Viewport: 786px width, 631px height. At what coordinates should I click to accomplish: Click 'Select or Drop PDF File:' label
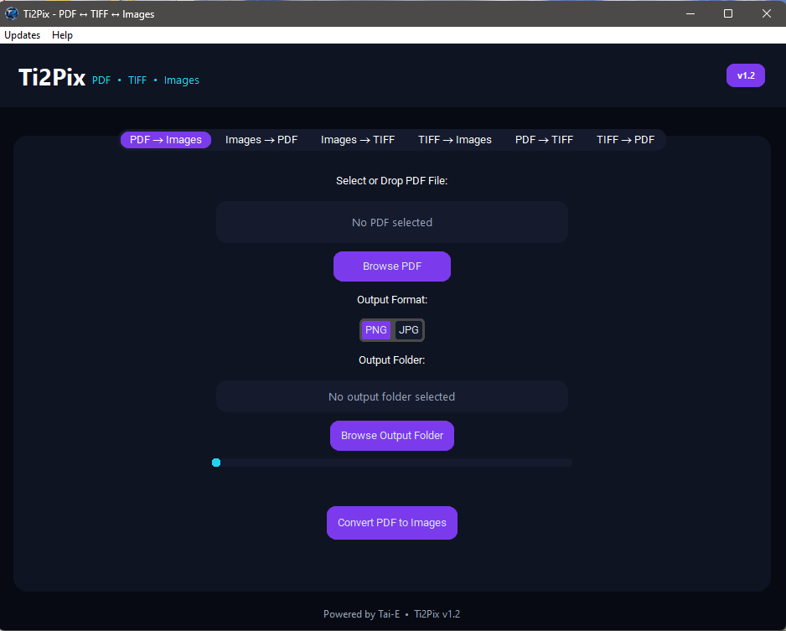392,180
